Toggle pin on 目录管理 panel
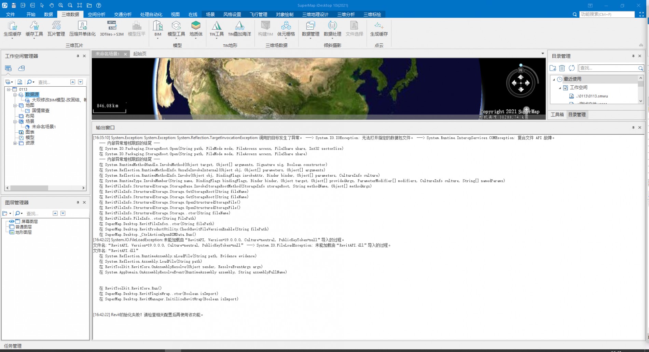The width and height of the screenshot is (649, 352). point(633,56)
